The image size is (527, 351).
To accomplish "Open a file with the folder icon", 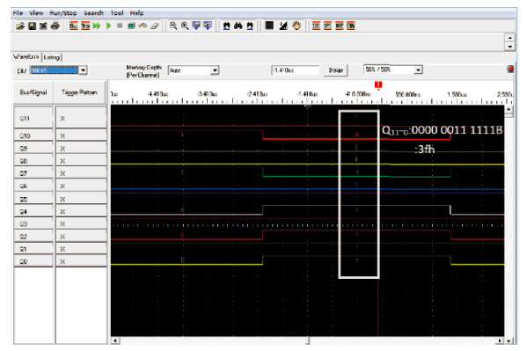I will pos(20,26).
